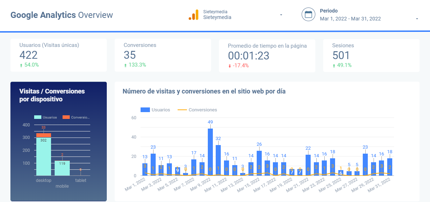Click the date range Mar 1, 2022 - Mar 31, 2022
The width and height of the screenshot is (430, 202).
coord(350,19)
